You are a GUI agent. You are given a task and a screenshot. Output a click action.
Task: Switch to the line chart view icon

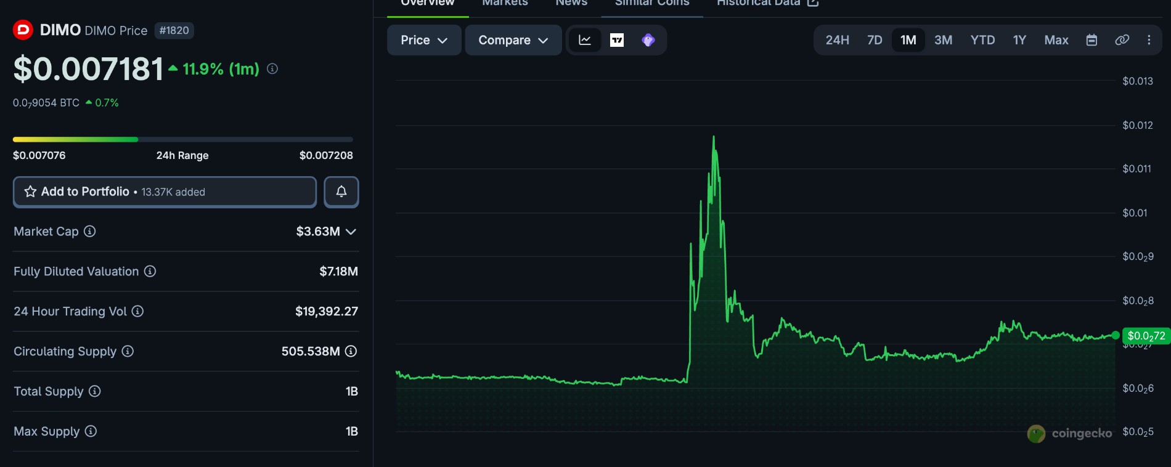pos(585,40)
